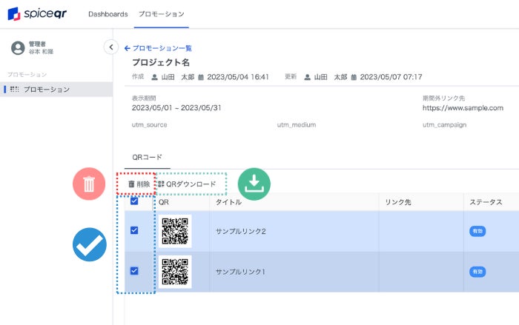Click the 2023/05/01 – 2023/05/31 display period

point(176,108)
